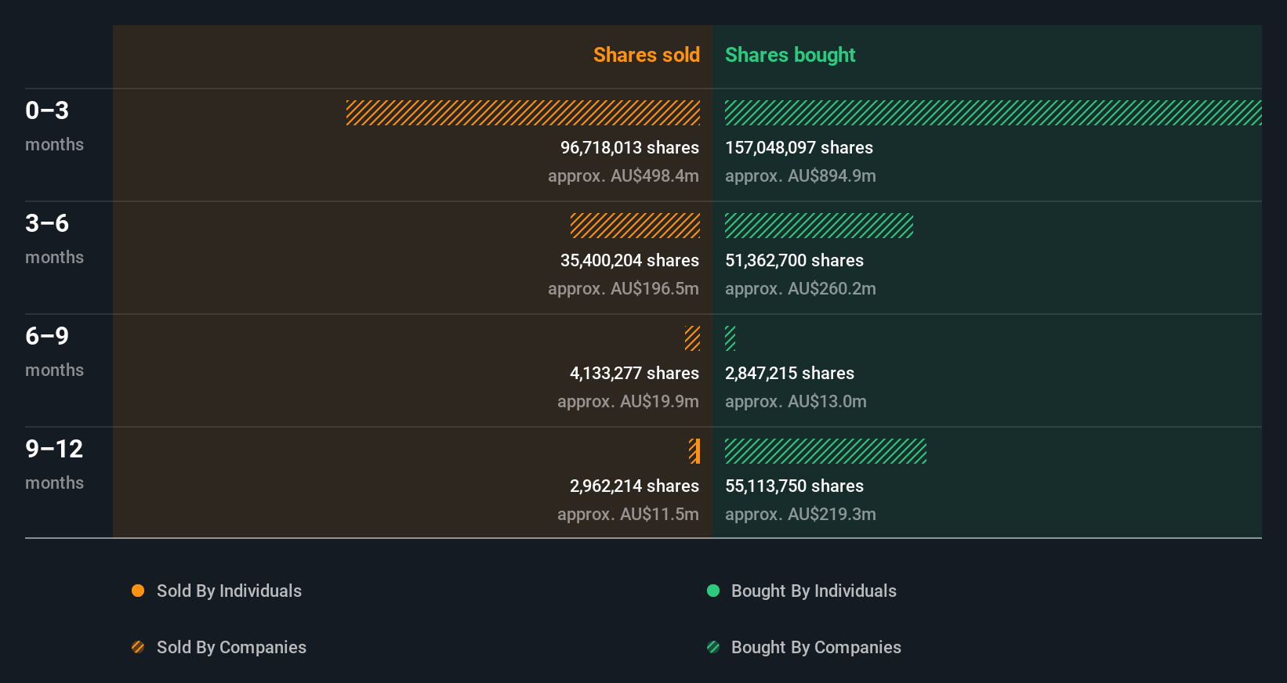Viewport: 1287px width, 683px height.
Task: Click the 0–3 months green bought bar
Action: pos(993,113)
